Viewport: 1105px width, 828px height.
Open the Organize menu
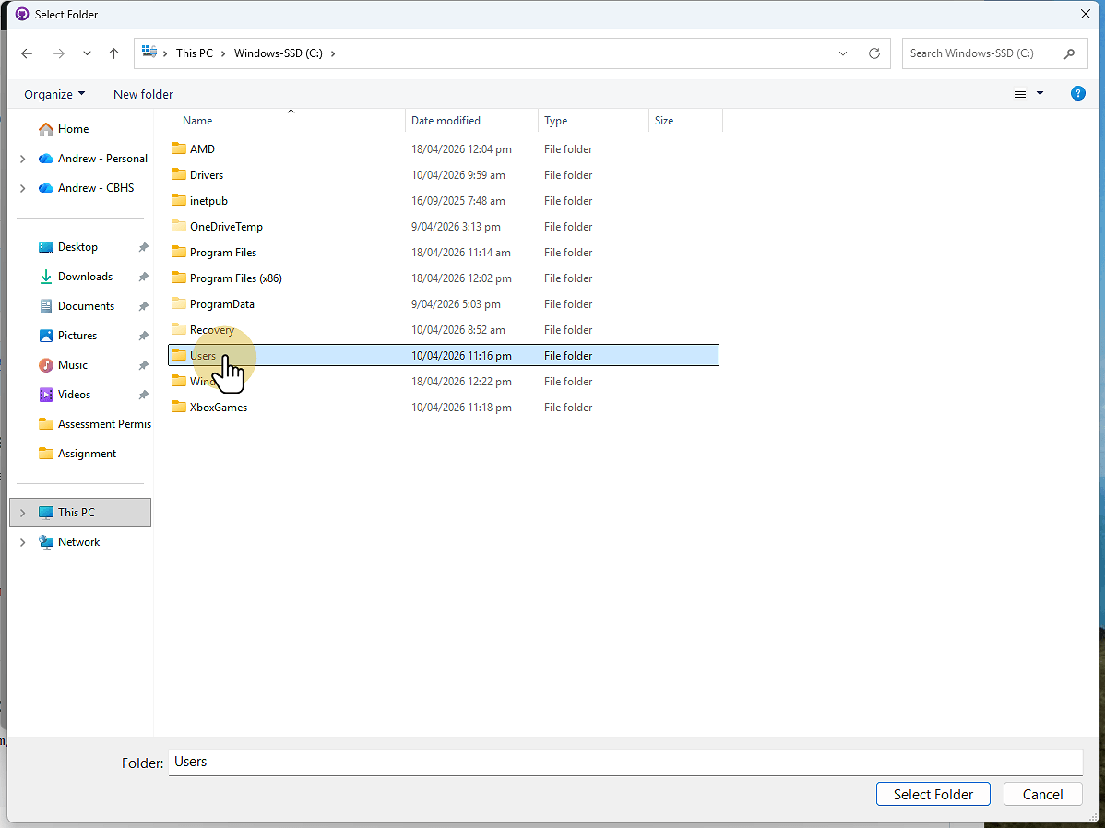[54, 94]
